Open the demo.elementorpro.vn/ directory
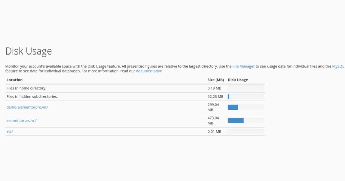The height and width of the screenshot is (181, 345). (27, 107)
